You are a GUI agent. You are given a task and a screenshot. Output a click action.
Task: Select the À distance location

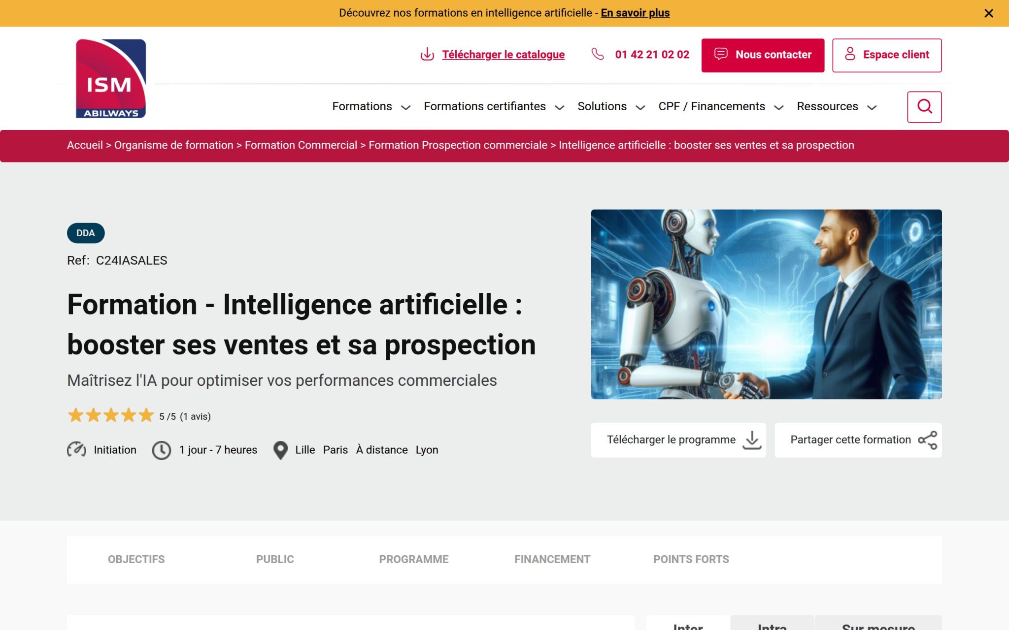[382, 450]
